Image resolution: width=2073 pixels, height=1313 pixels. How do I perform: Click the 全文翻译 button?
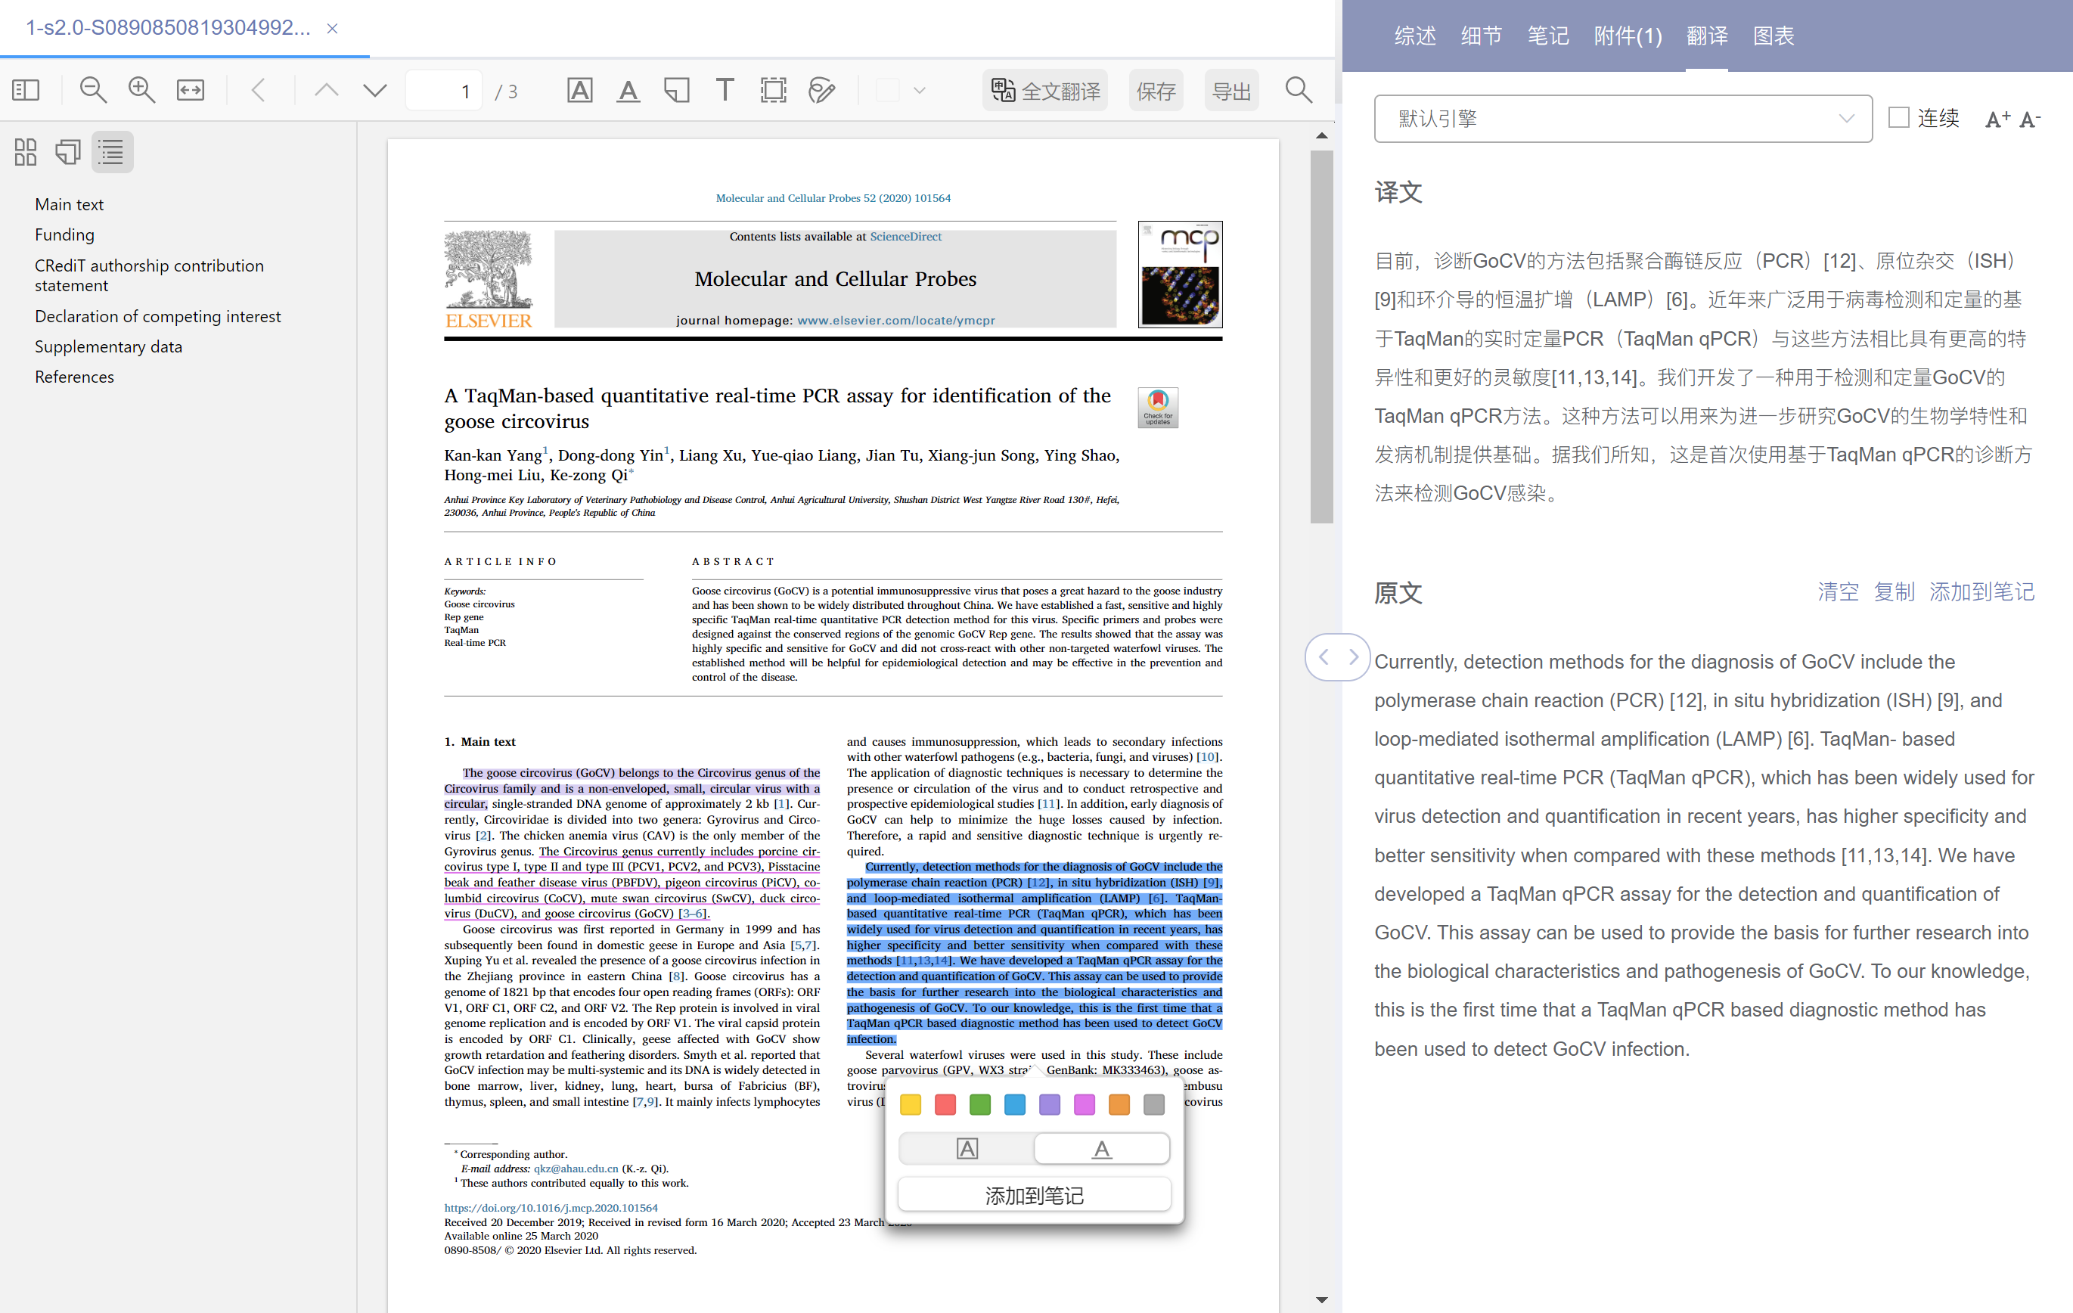[x=1045, y=91]
